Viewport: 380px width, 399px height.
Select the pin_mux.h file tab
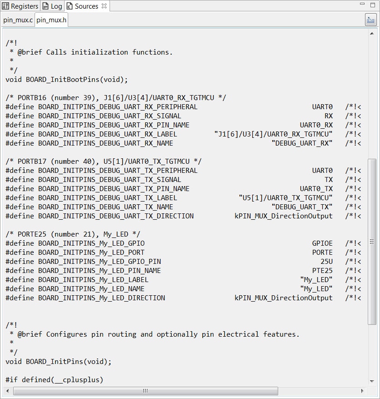click(51, 20)
